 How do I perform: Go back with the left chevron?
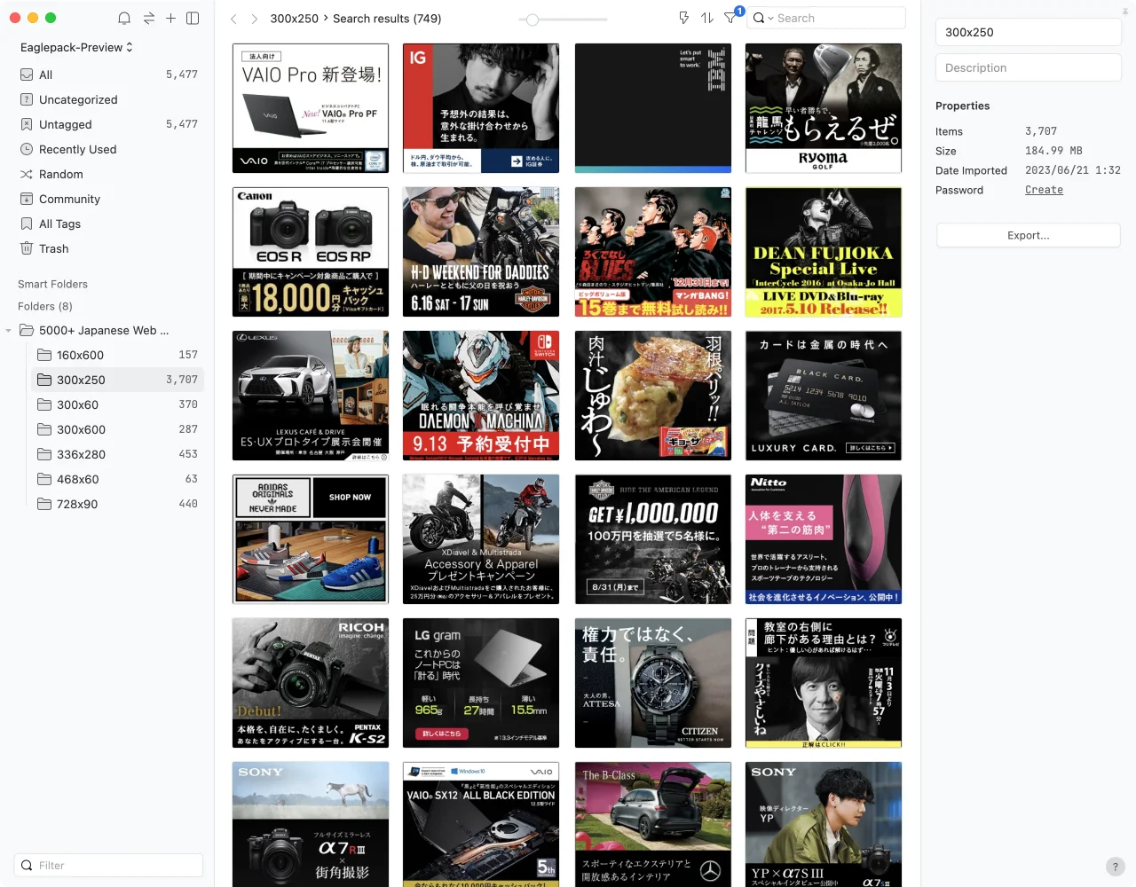[233, 19]
